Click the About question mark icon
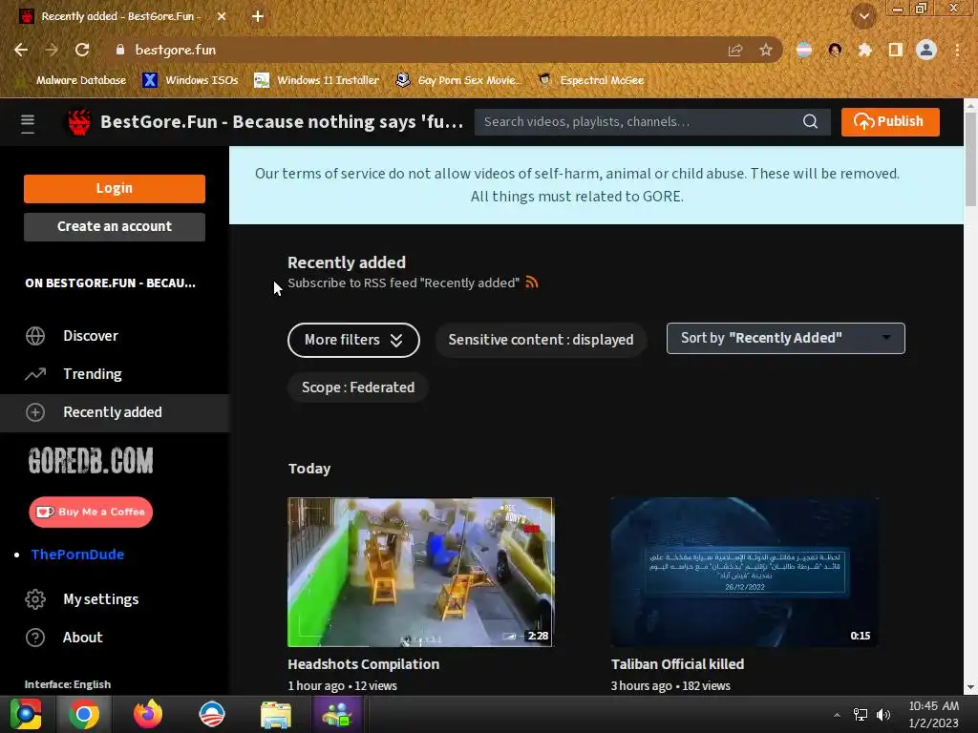Viewport: 978px width, 733px height. pyautogui.click(x=35, y=637)
